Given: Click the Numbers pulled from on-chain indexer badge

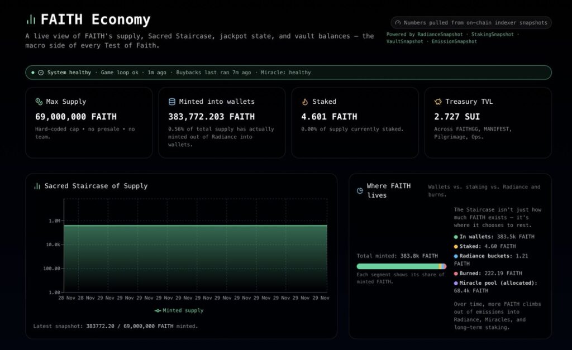Looking at the screenshot, I should (471, 23).
